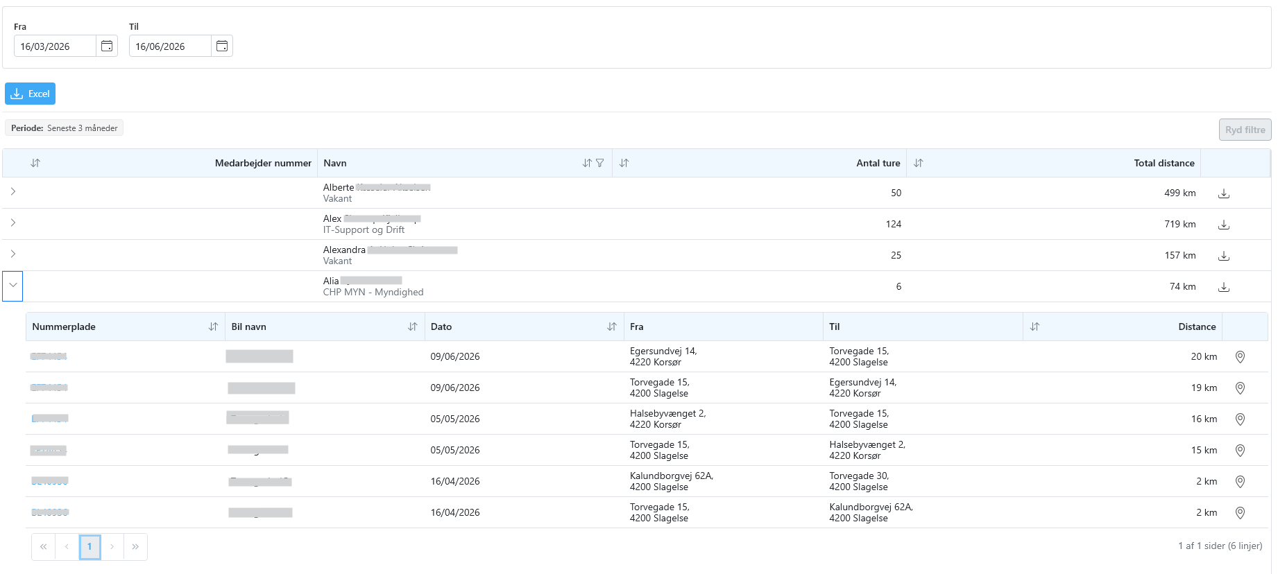
Task: Show the 15 km trip on the map
Action: 1240,451
